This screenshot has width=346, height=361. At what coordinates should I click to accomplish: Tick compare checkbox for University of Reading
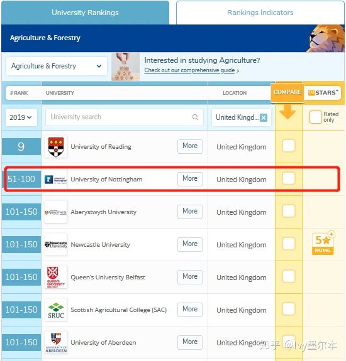(289, 146)
